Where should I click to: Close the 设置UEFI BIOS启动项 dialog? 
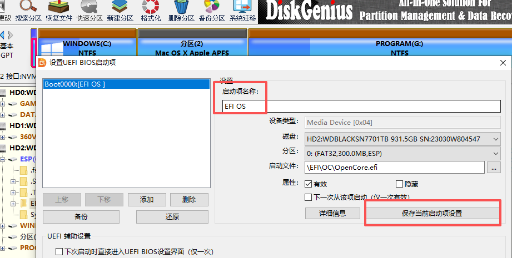tap(503, 63)
